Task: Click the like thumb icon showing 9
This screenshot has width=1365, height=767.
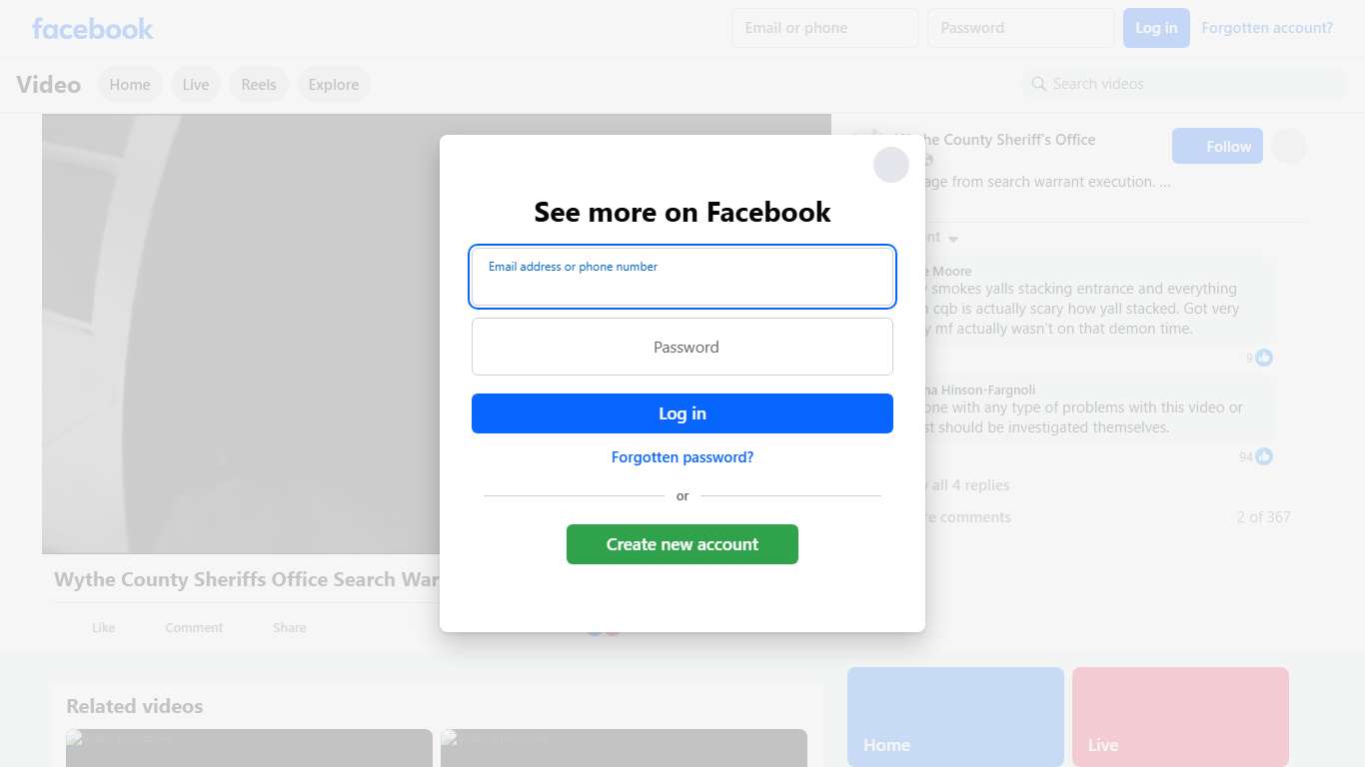Action: [1264, 358]
